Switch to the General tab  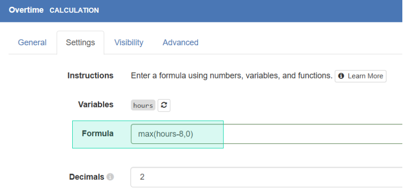pyautogui.click(x=32, y=42)
